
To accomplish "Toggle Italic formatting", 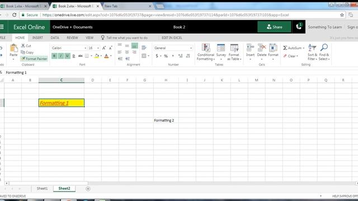I will [61, 56].
